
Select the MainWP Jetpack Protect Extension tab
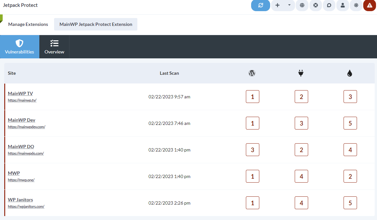click(x=95, y=24)
